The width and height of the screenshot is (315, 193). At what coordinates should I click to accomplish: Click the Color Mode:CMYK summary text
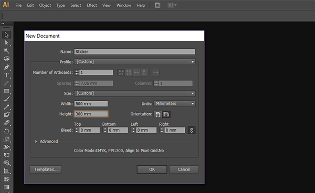(119, 151)
